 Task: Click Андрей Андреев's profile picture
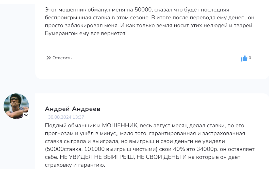(16, 105)
